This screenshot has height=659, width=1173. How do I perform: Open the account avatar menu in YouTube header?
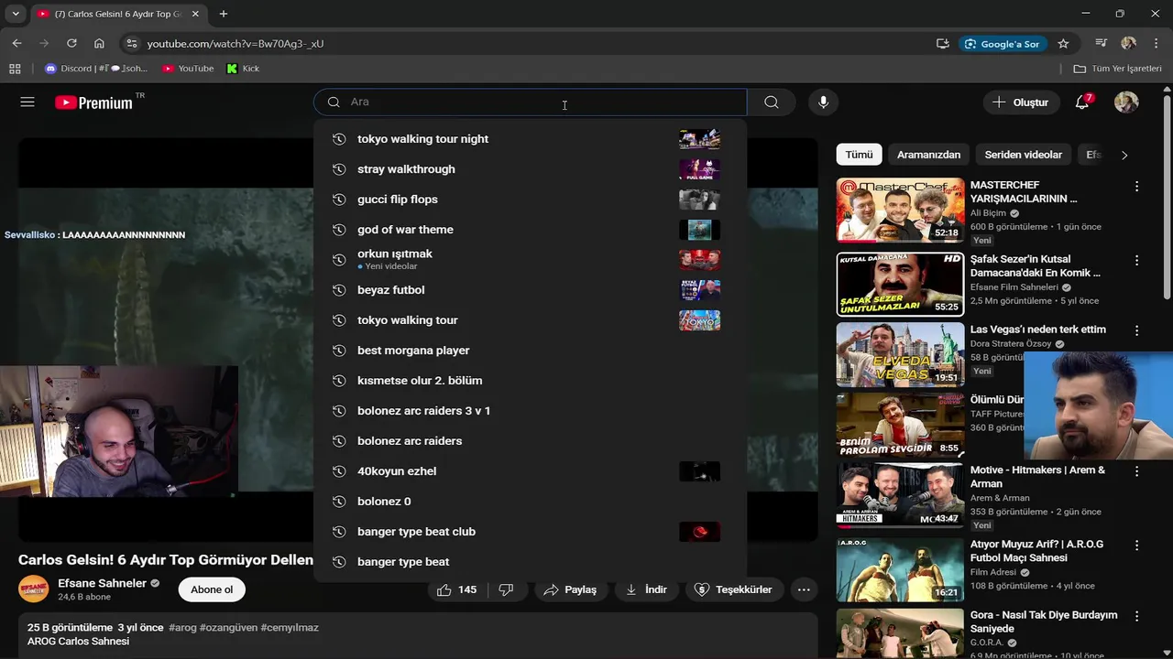pyautogui.click(x=1126, y=103)
